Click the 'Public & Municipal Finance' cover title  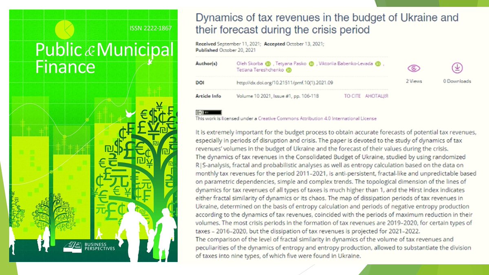click(x=104, y=58)
